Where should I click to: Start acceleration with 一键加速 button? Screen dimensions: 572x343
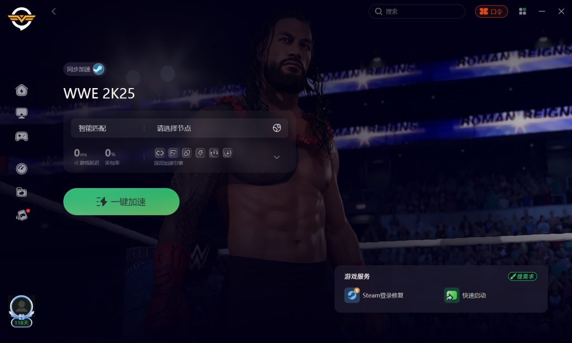pos(121,202)
